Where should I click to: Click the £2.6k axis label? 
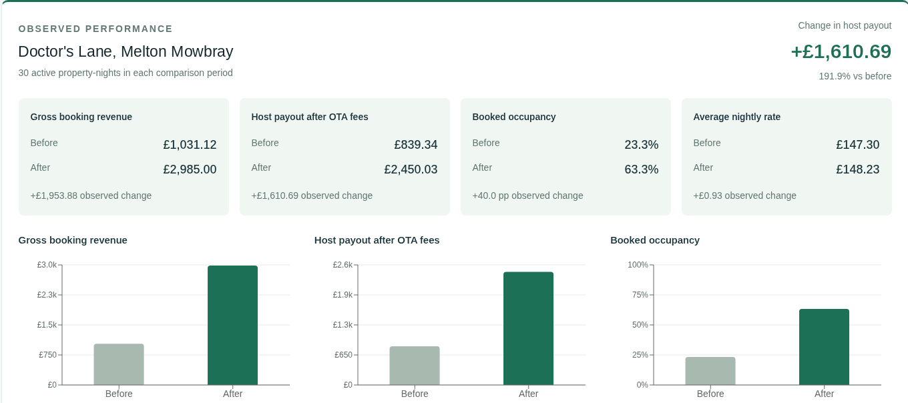coord(343,265)
